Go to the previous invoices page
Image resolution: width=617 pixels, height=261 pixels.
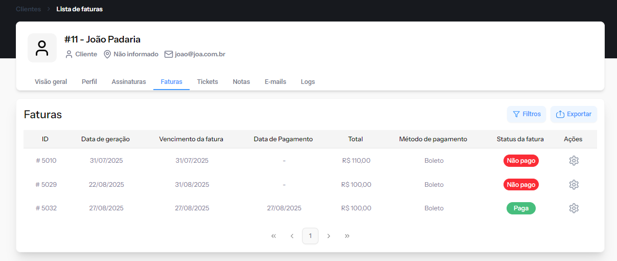(292, 236)
